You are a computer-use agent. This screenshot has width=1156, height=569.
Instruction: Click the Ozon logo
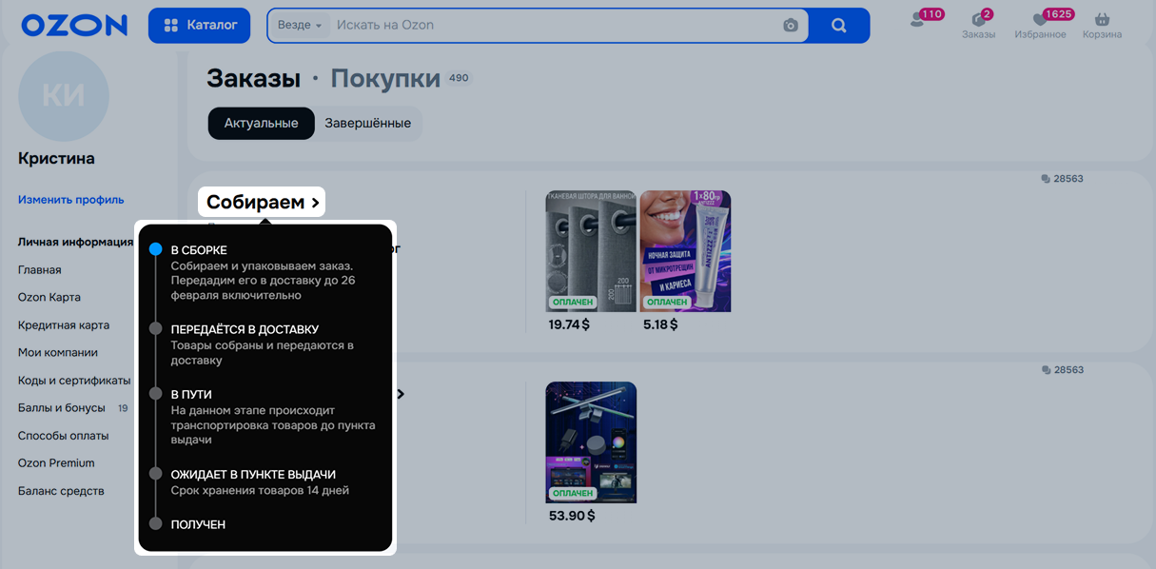click(74, 26)
